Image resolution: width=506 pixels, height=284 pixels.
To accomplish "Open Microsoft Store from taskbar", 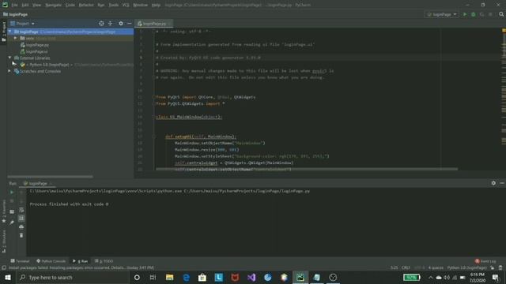I will coord(202,277).
